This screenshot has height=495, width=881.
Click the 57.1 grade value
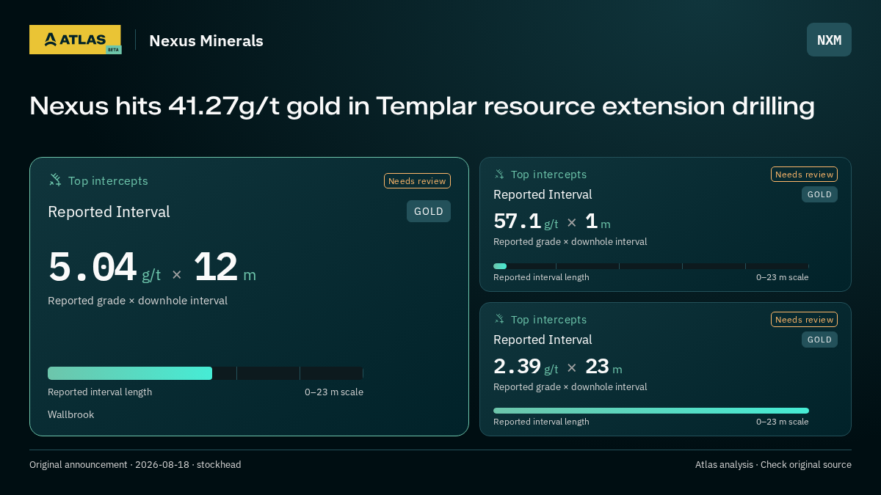517,221
